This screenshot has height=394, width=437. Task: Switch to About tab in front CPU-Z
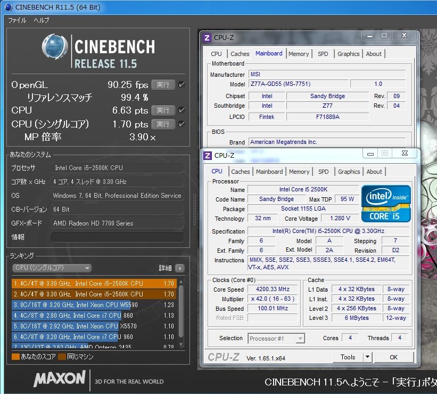click(x=374, y=172)
